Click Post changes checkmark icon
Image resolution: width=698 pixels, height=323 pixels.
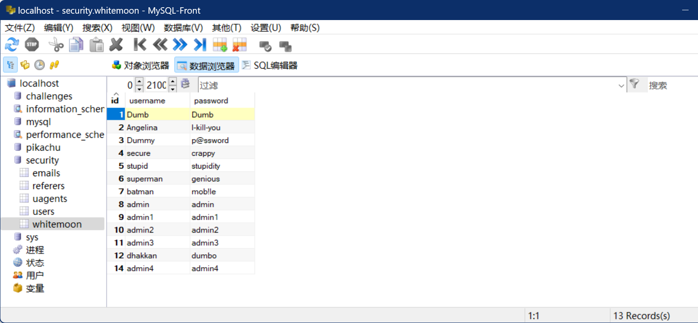point(265,45)
